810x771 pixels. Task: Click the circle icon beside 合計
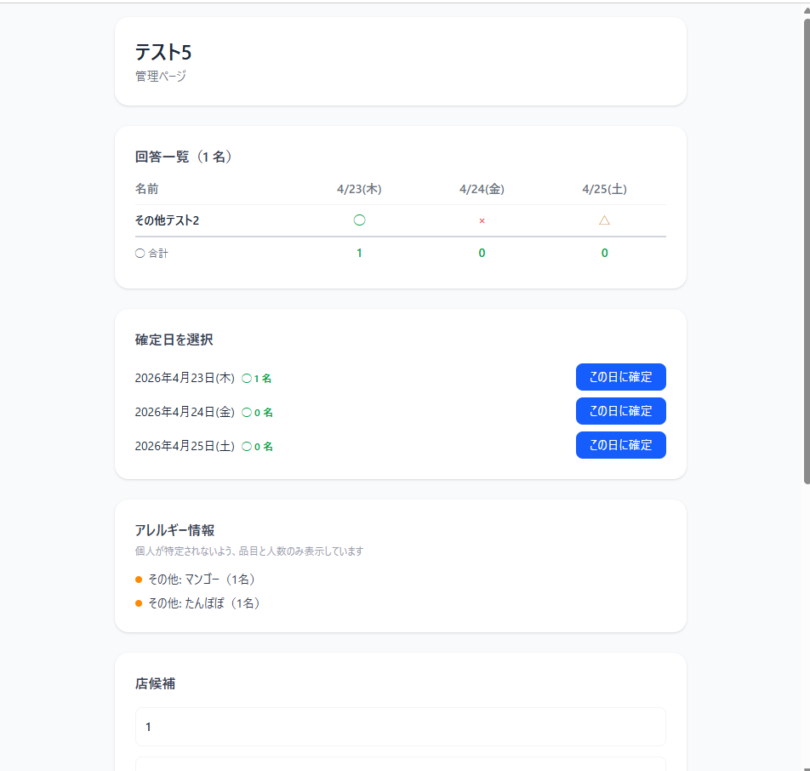(x=140, y=253)
